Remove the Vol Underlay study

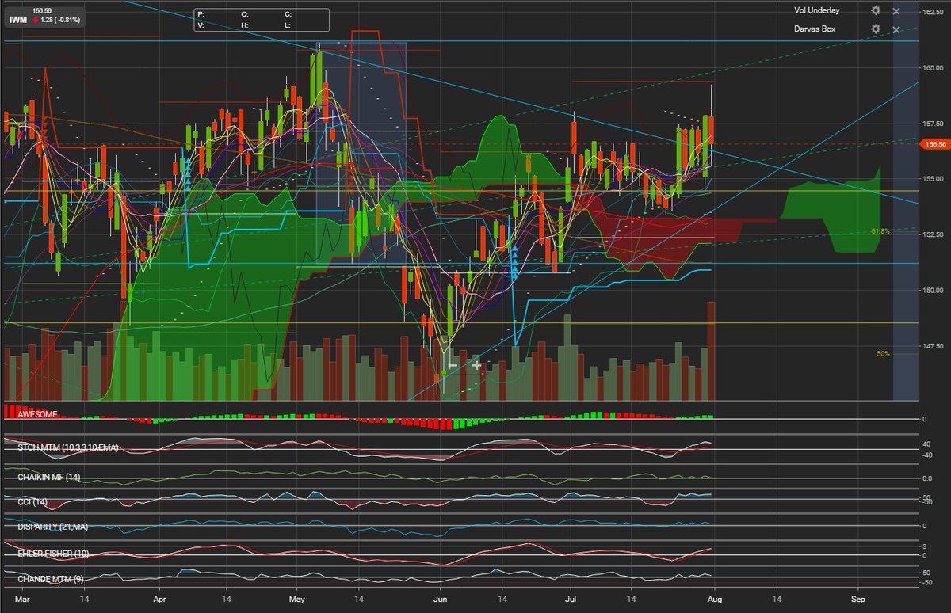896,11
